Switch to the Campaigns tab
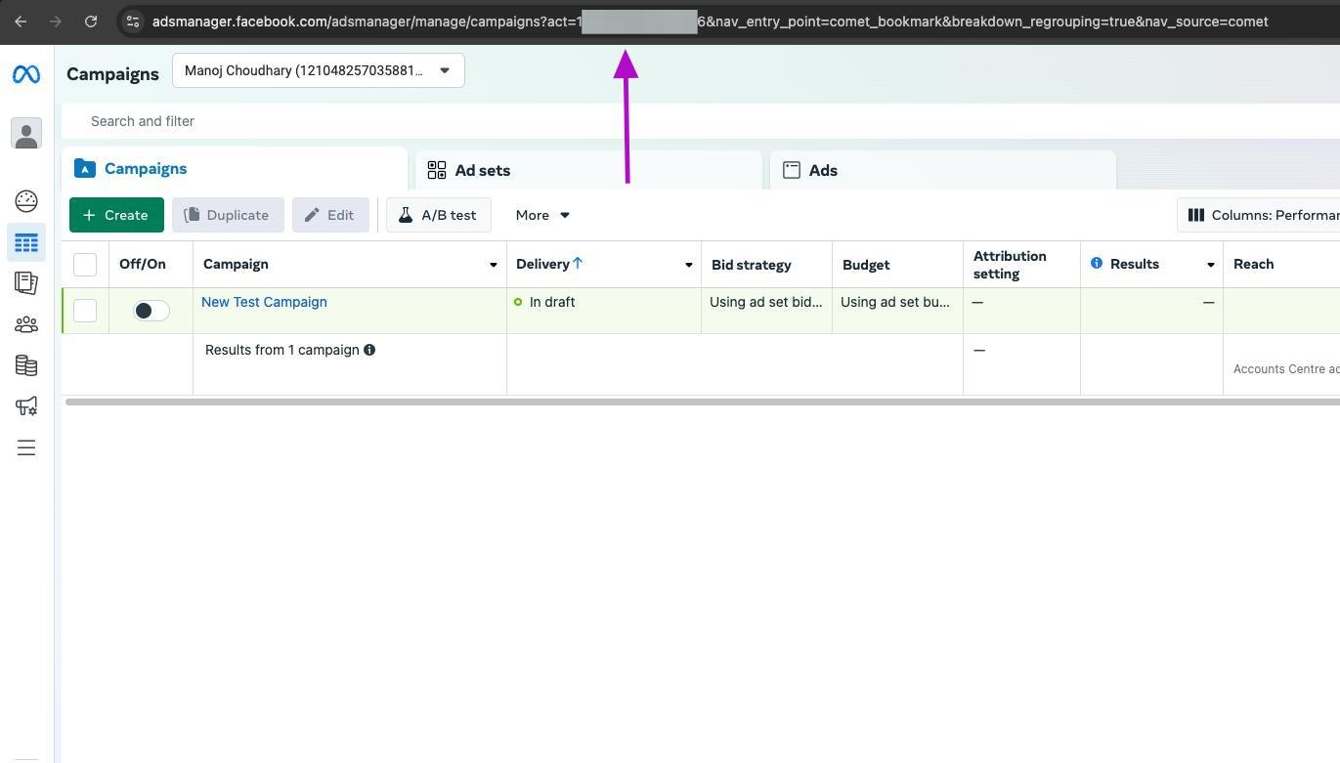 (x=235, y=169)
